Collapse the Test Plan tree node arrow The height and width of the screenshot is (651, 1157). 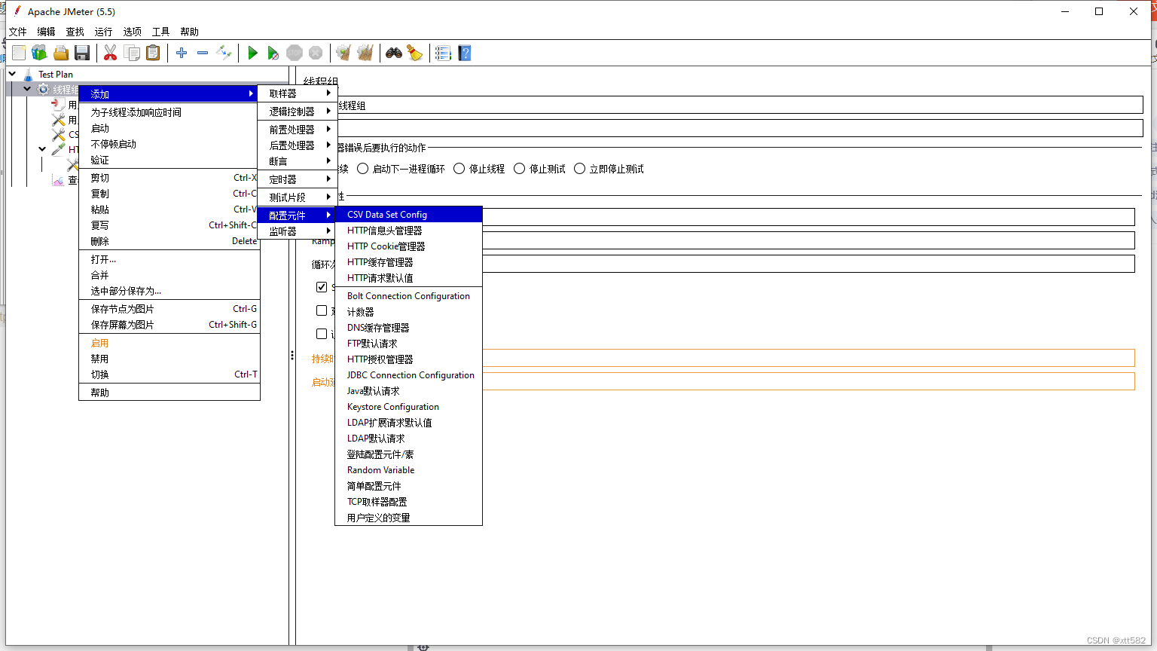pyautogui.click(x=13, y=74)
